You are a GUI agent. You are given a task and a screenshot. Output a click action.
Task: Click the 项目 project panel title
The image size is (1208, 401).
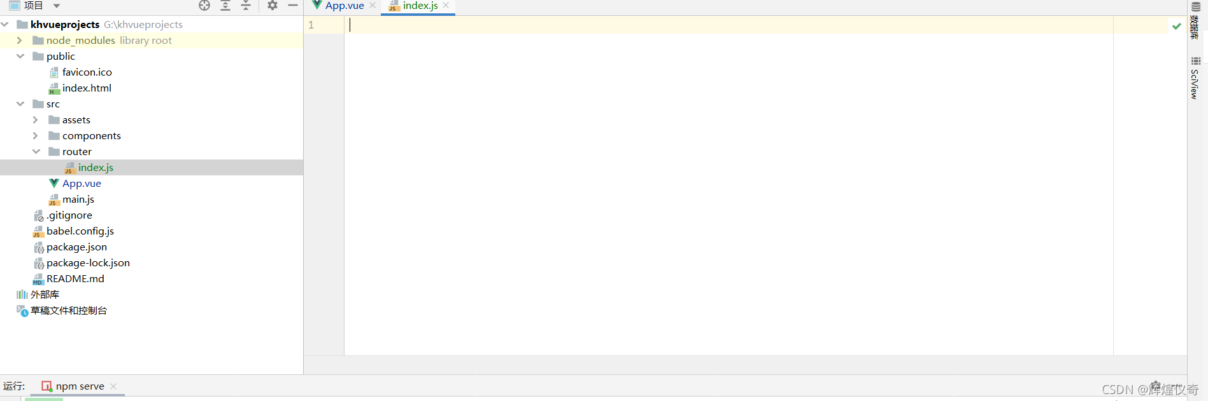pos(33,6)
